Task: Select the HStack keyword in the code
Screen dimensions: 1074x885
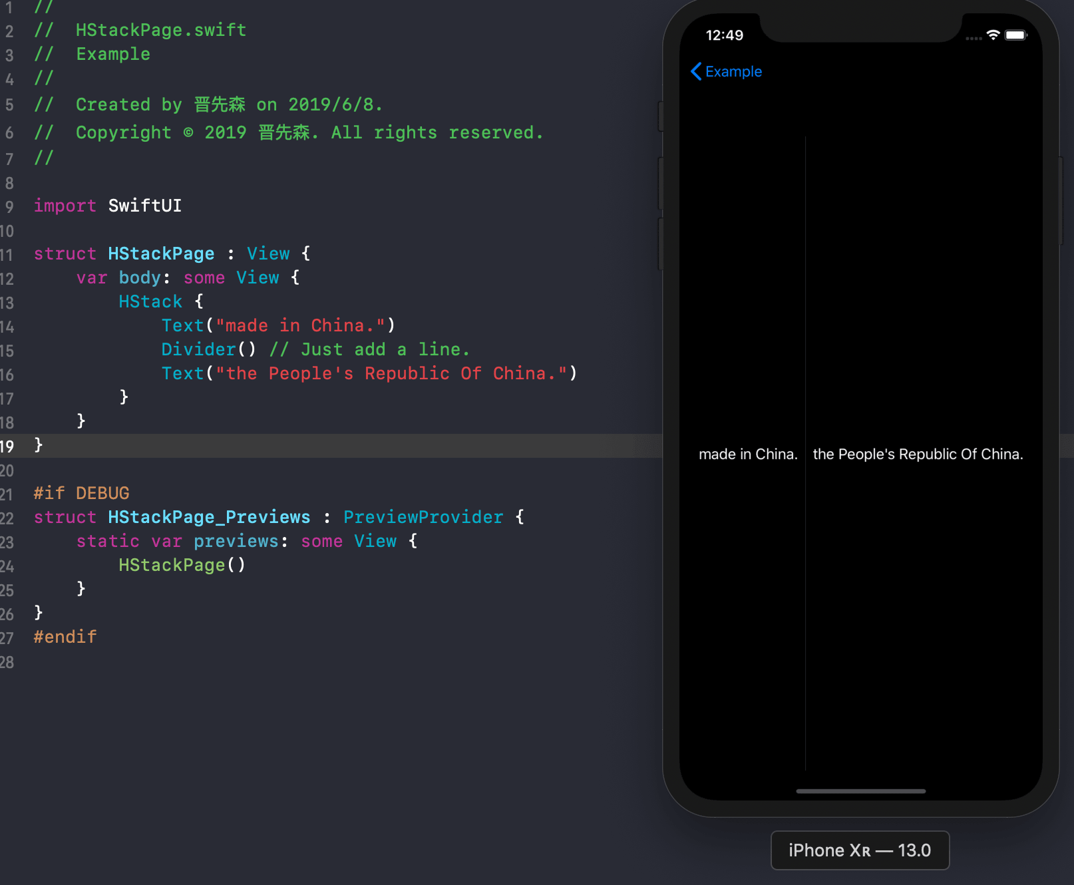Action: pyautogui.click(x=150, y=301)
